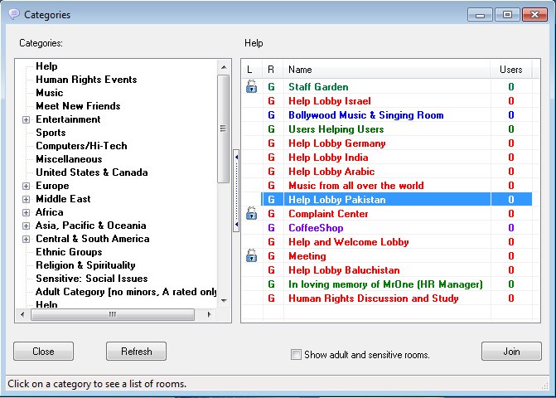Click the G rating of CoffeeShop room
This screenshot has height=398, width=556.
click(x=270, y=228)
